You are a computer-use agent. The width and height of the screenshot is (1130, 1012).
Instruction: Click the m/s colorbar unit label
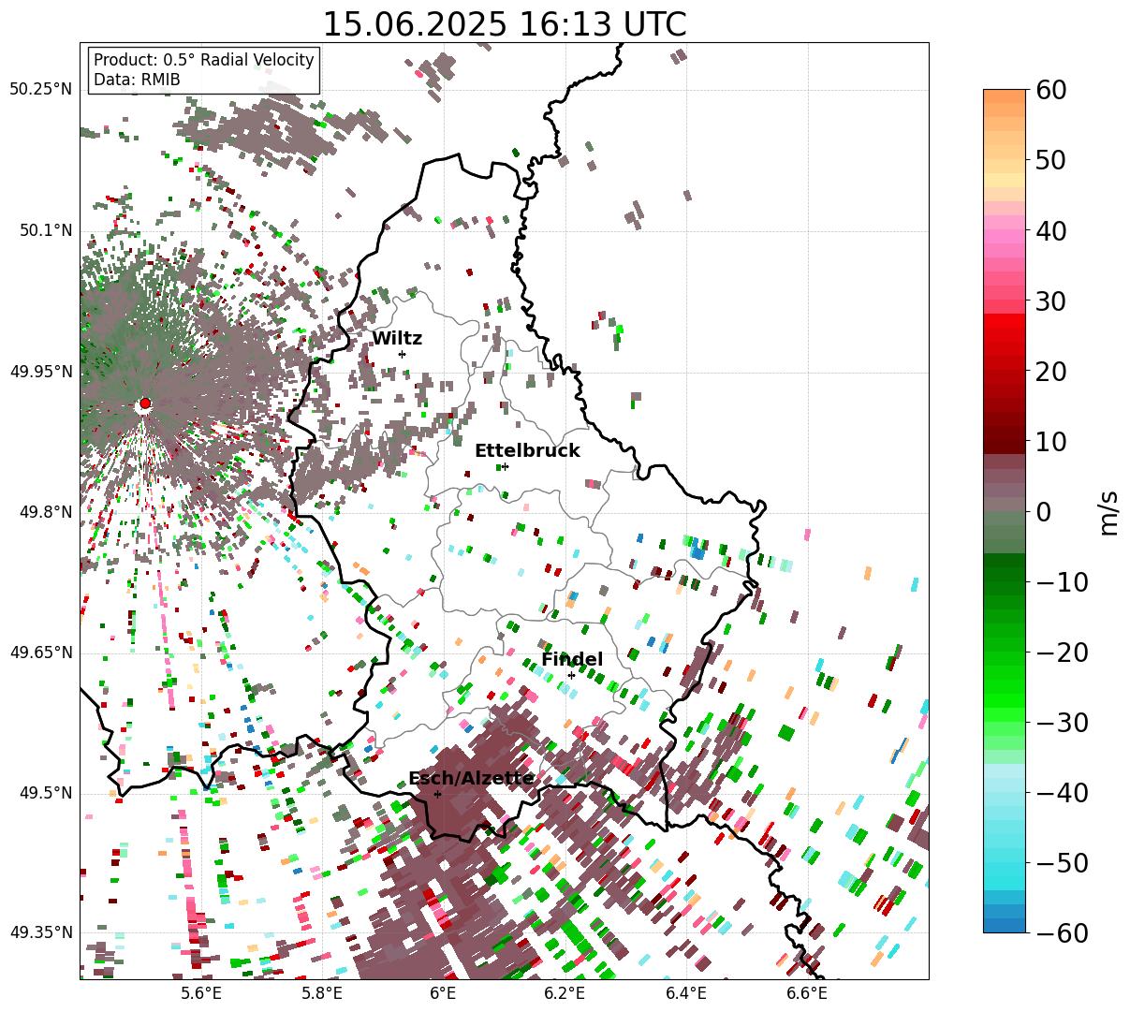pos(1109,511)
